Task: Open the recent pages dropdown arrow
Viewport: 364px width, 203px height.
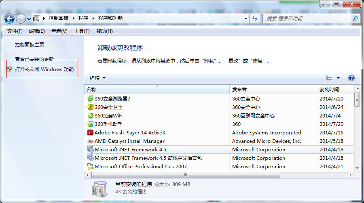Action: click(x=29, y=19)
